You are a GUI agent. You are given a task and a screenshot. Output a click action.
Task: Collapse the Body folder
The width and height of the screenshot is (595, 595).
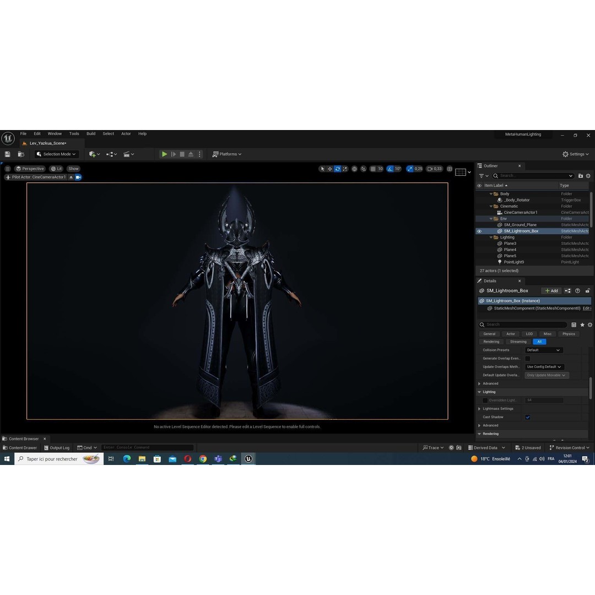pyautogui.click(x=491, y=194)
